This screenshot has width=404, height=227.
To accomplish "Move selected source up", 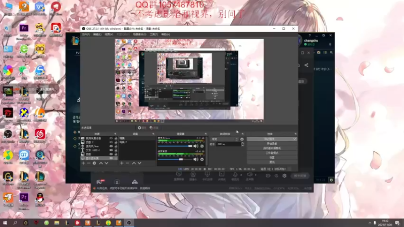I will click(101, 163).
